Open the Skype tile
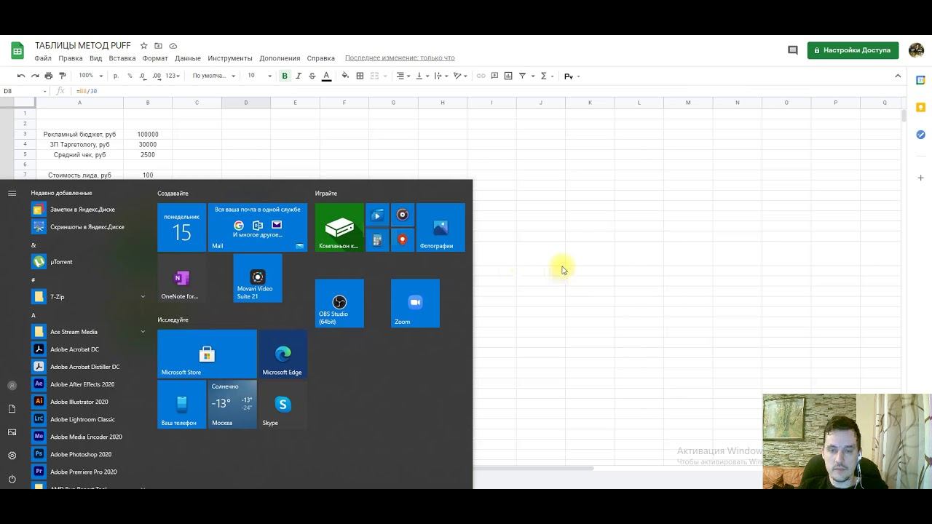932x524 pixels. click(x=283, y=405)
